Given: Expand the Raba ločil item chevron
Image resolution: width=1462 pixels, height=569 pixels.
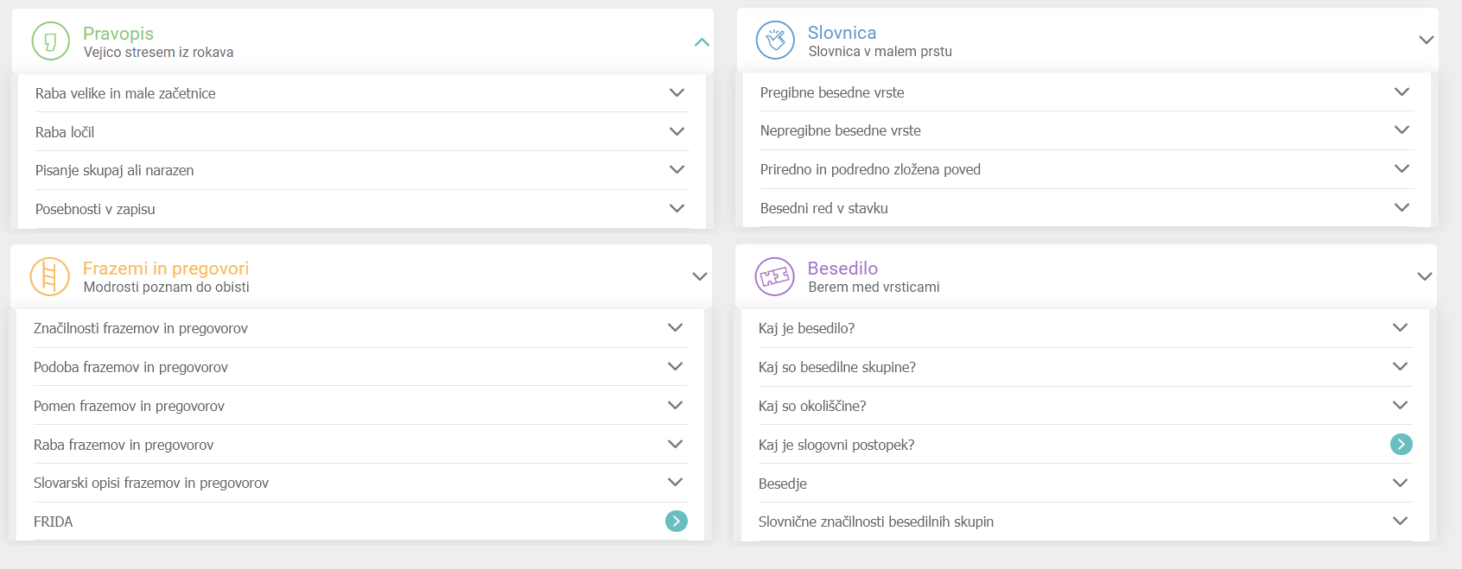Looking at the screenshot, I should [677, 132].
